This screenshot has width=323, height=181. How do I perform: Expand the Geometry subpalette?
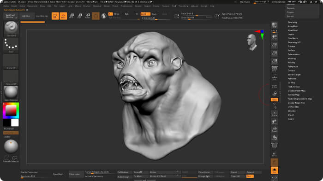click(292, 22)
